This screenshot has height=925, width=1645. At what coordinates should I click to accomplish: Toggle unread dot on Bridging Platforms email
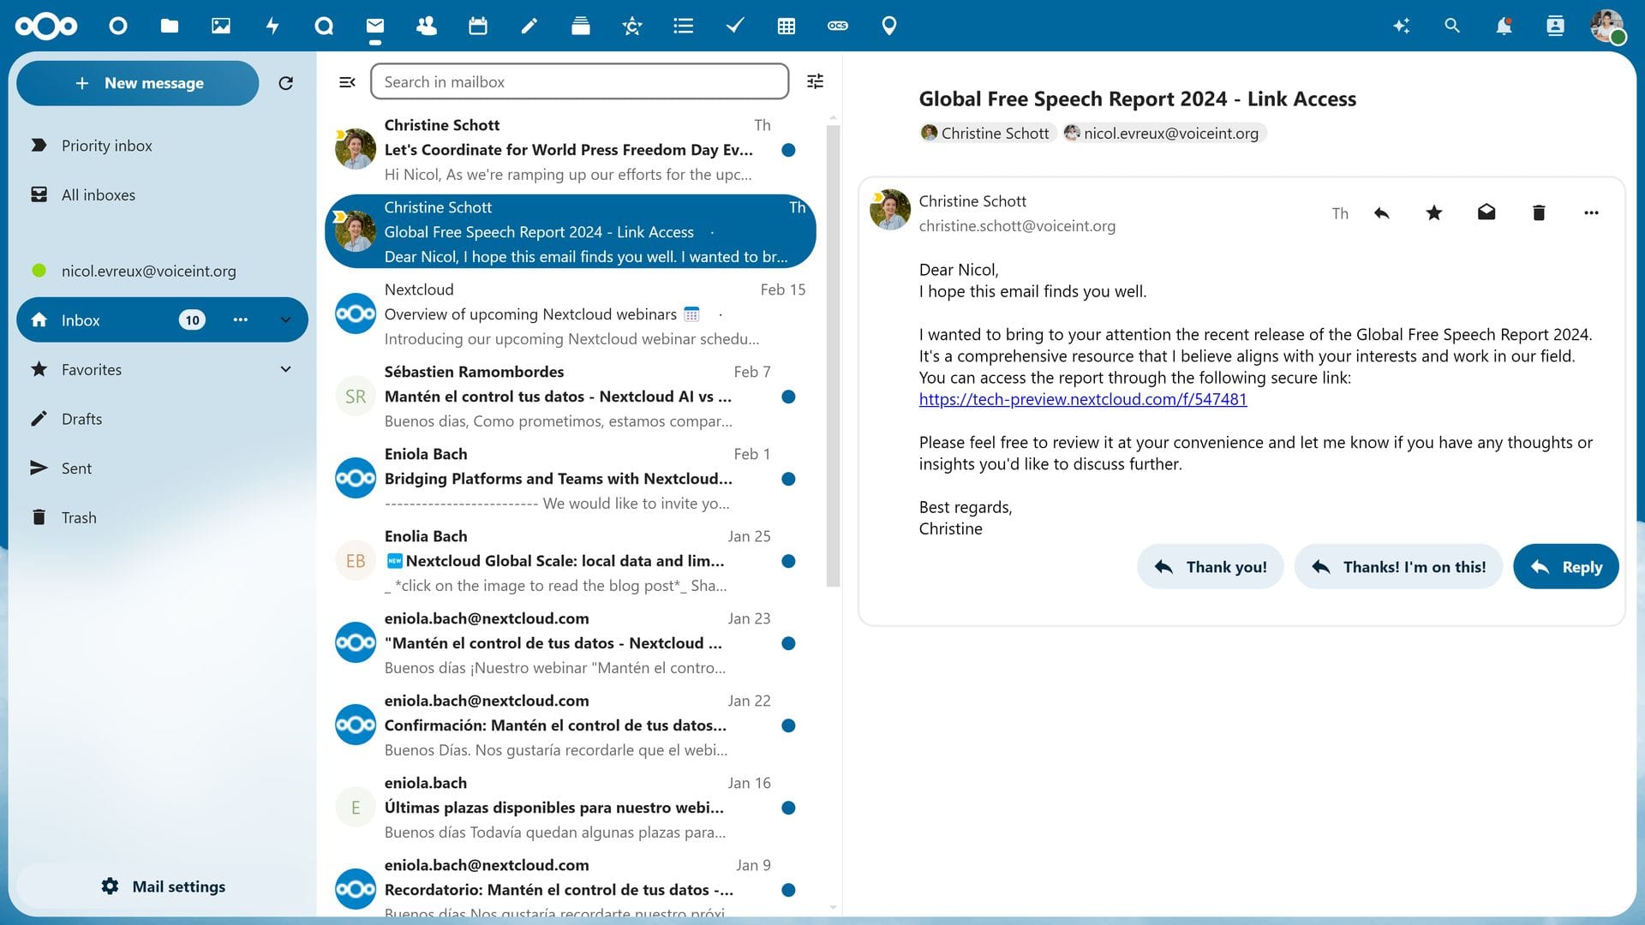(x=789, y=479)
